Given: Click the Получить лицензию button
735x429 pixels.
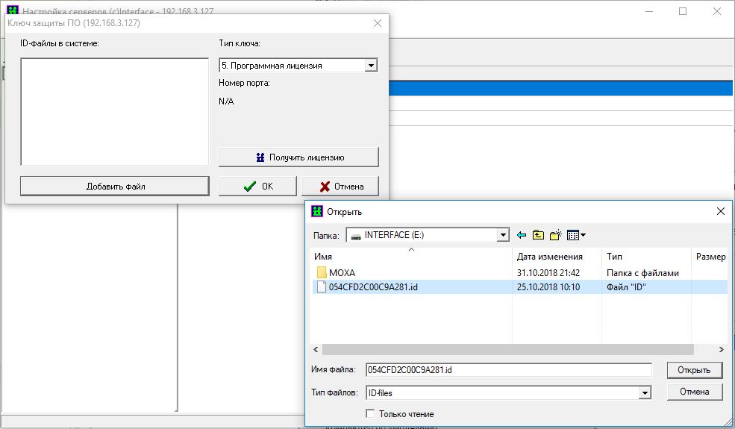Looking at the screenshot, I should [298, 157].
